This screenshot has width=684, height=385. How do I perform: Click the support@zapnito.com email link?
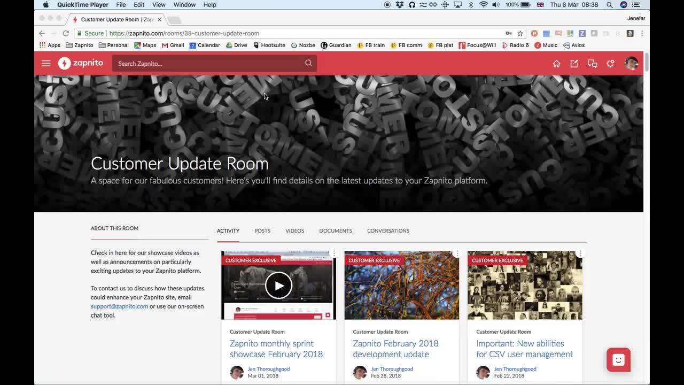tap(119, 306)
